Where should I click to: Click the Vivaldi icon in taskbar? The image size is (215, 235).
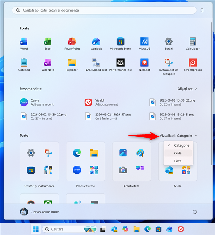[x=181, y=229]
